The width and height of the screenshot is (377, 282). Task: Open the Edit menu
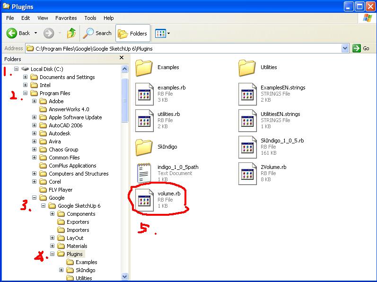pos(26,18)
